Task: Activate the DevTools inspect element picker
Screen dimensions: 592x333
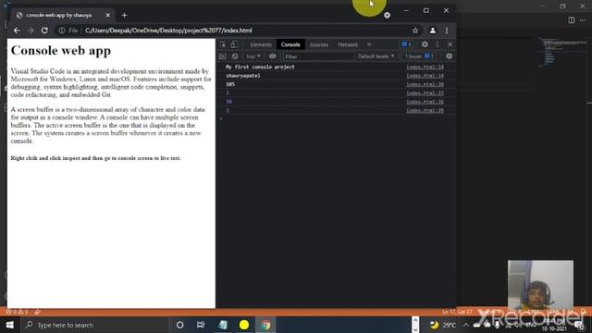Action: coord(223,44)
